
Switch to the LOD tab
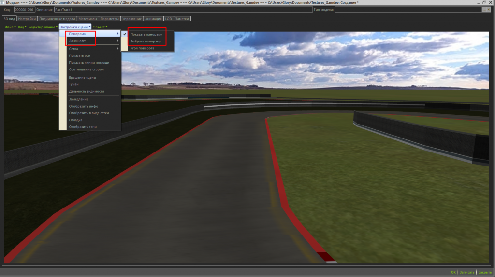[x=169, y=19]
